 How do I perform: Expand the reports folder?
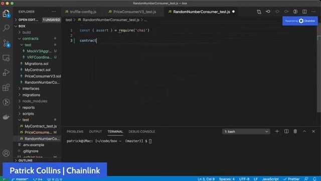pyautogui.click(x=29, y=107)
